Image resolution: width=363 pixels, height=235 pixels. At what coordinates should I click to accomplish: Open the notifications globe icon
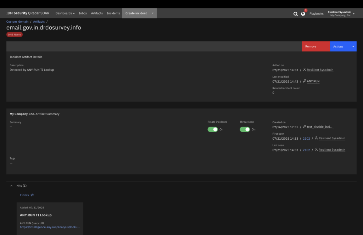pyautogui.click(x=303, y=14)
